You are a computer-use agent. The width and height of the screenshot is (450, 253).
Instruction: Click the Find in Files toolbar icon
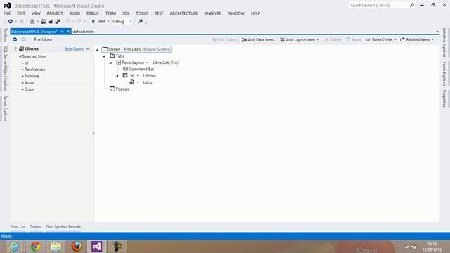click(x=140, y=22)
